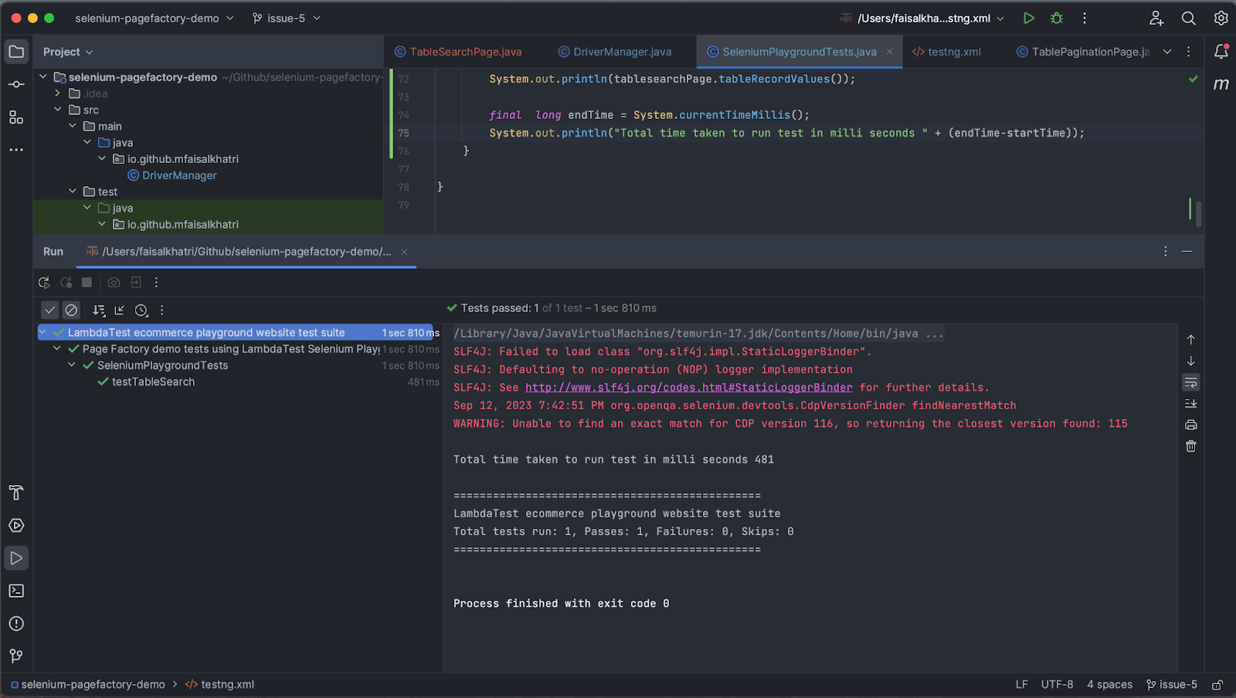Rerun the LambdaTest test suite
Image resolution: width=1236 pixels, height=698 pixels.
click(x=44, y=283)
